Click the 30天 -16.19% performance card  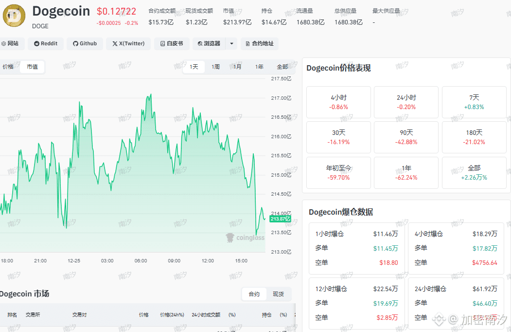[x=338, y=137]
